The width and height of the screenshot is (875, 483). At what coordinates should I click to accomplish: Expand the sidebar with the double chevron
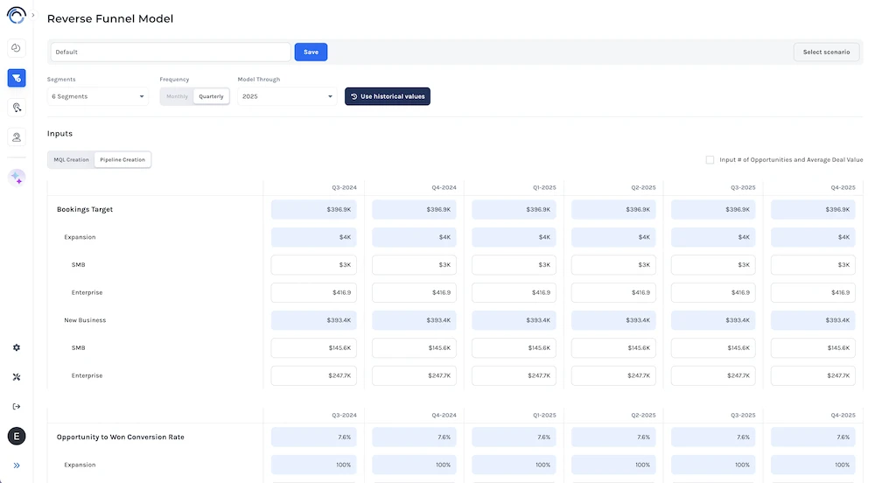coord(16,465)
